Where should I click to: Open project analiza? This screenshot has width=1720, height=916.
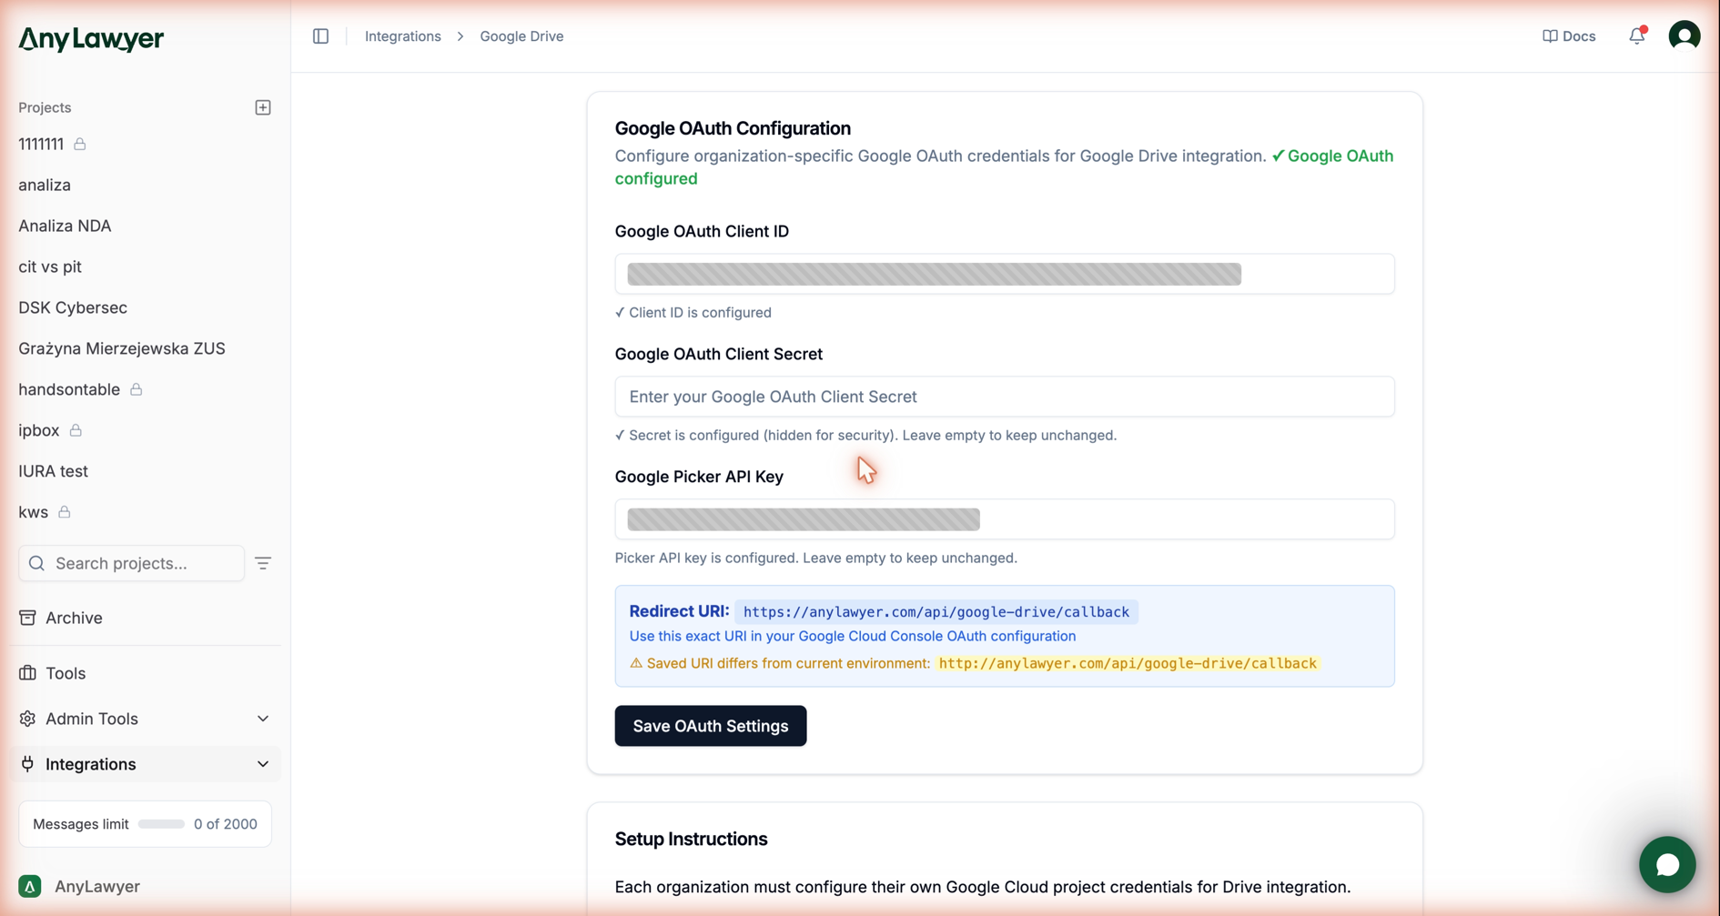tap(45, 185)
